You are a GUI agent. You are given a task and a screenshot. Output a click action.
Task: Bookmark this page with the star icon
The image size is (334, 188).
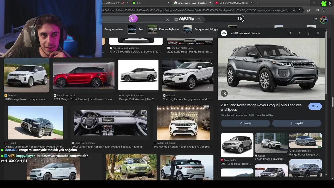point(300,10)
